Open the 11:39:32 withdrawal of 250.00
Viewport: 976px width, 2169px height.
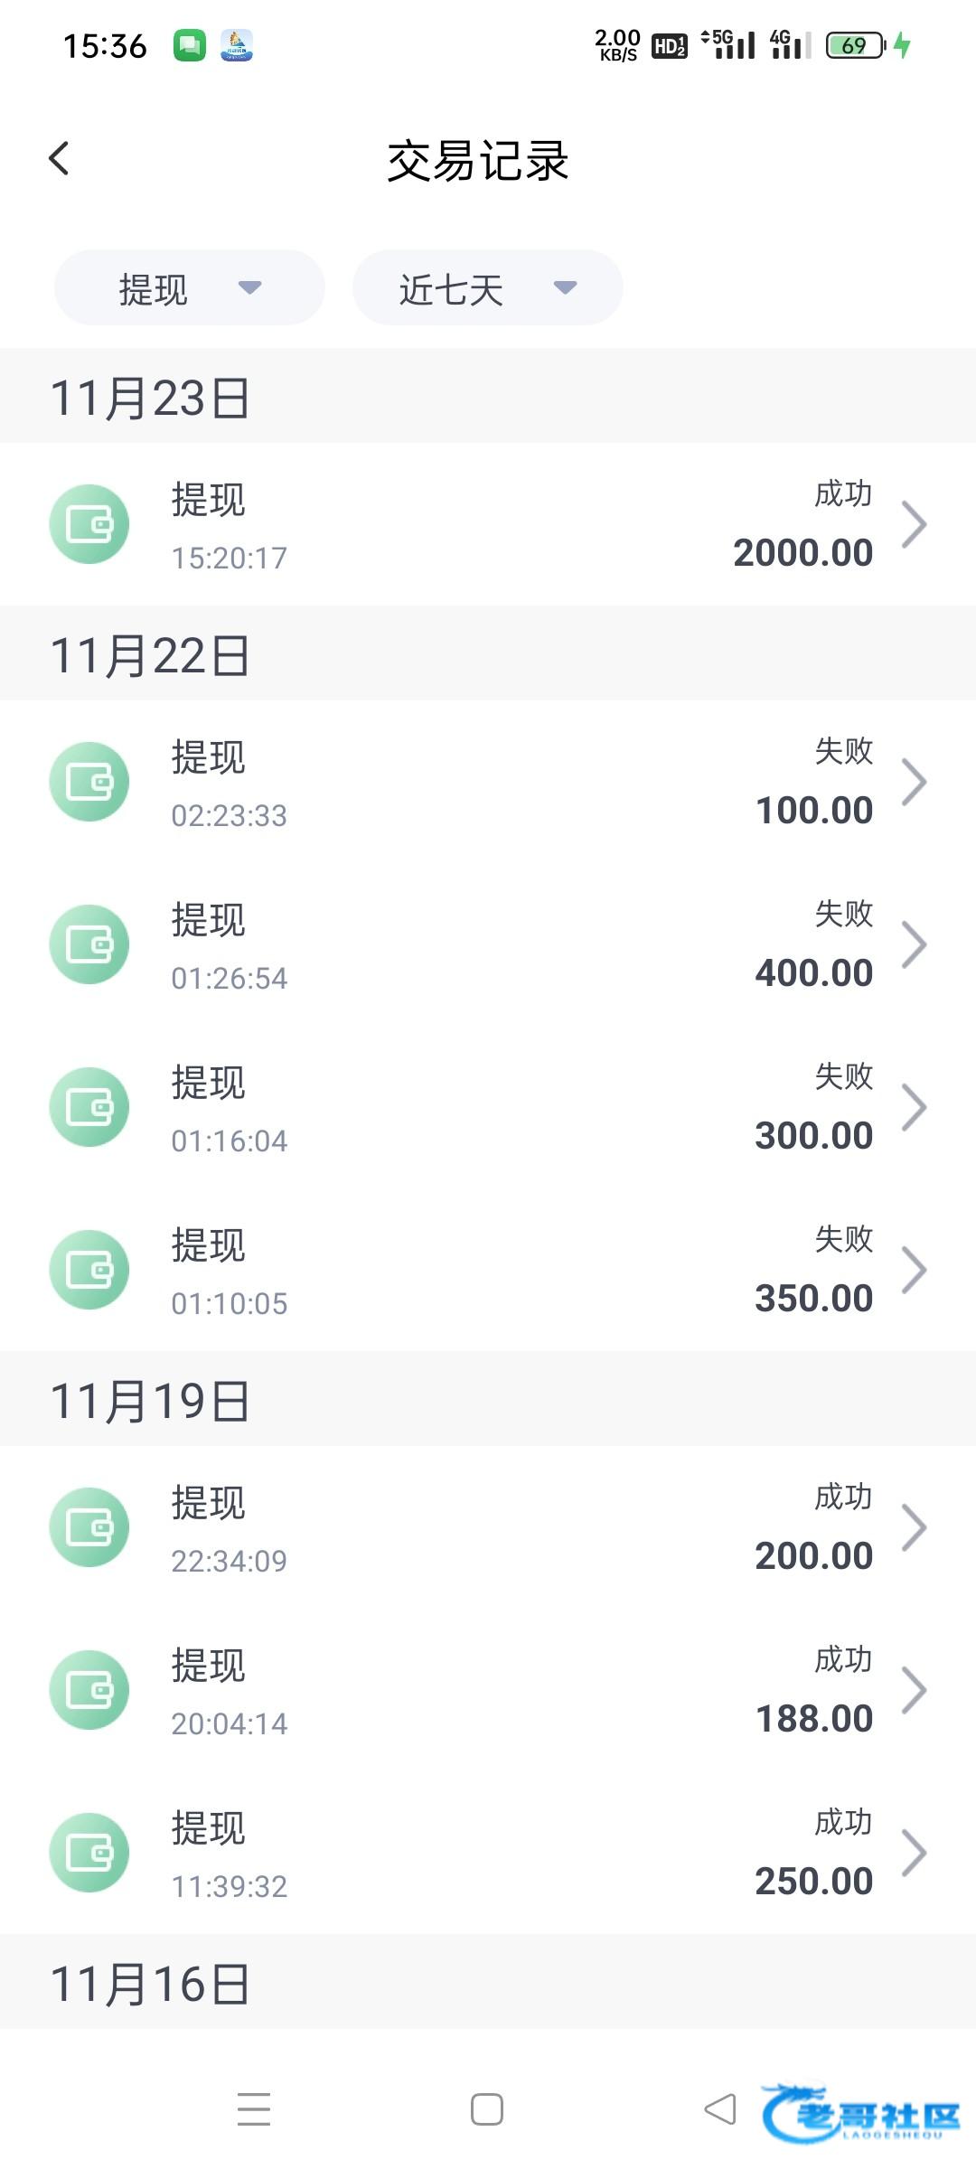(x=488, y=1853)
